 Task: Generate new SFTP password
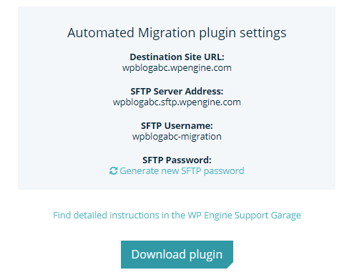click(x=177, y=171)
